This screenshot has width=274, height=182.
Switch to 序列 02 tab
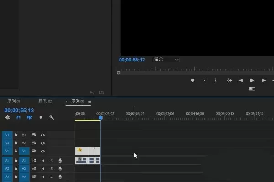coord(45,101)
